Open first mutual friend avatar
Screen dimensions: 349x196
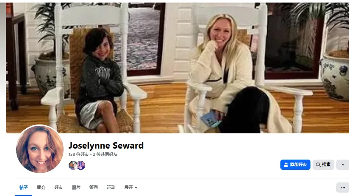pos(73,165)
